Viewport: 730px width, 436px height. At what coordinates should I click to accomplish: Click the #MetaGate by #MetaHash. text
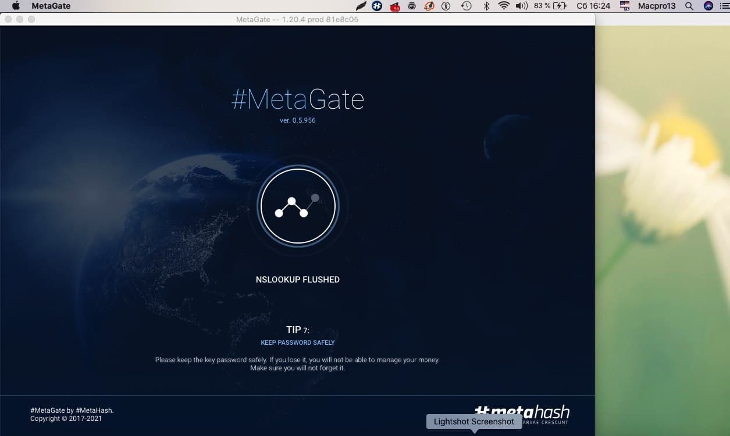tap(72, 410)
